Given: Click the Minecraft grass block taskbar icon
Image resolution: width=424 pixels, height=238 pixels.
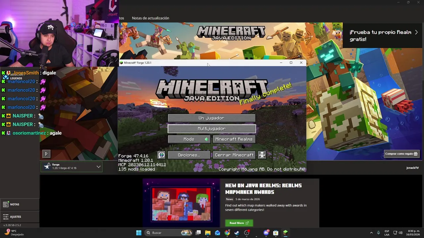Looking at the screenshot, I should point(285,233).
